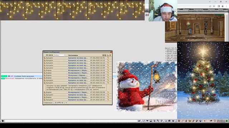Open the browser profile icon
Viewport: 229px width, 128px height.
223,6
